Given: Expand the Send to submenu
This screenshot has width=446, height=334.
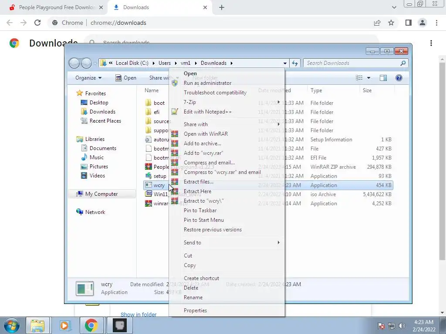Looking at the screenshot, I should click(278, 243).
